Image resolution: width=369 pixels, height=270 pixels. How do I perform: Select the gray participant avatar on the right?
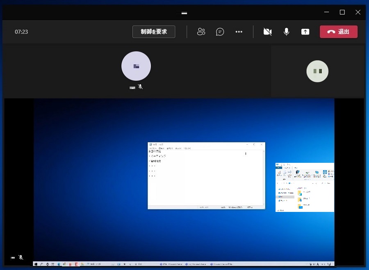pos(318,71)
